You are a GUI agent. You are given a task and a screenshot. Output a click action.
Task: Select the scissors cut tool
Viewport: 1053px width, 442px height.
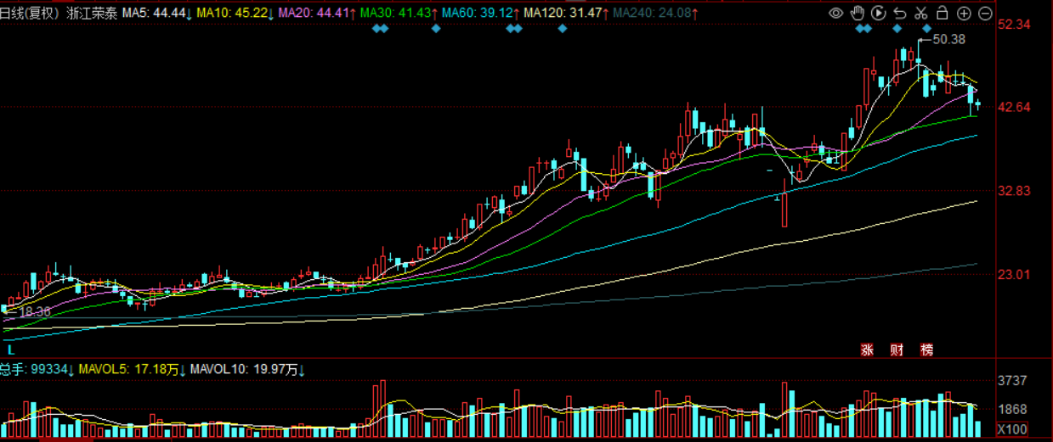921,13
